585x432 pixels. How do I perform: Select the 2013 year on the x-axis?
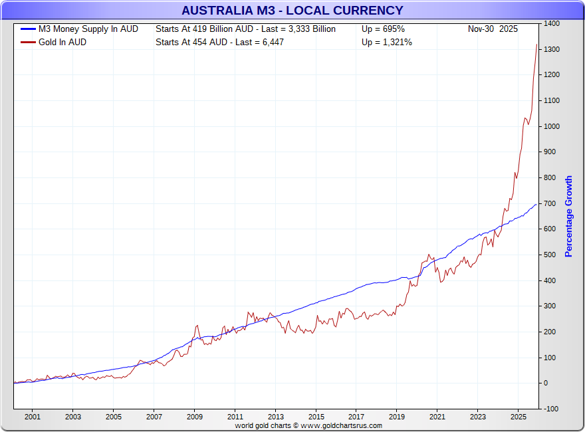click(x=275, y=417)
